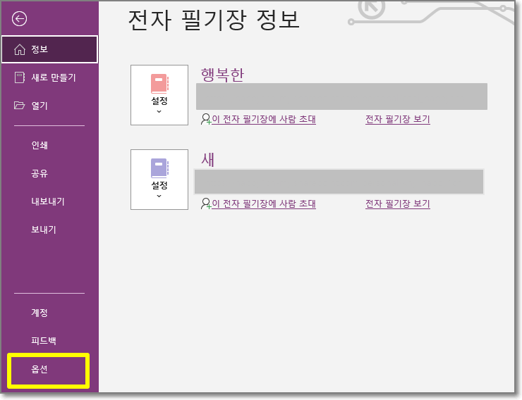Image resolution: width=522 pixels, height=400 pixels.
Task: Click the home icon beside 정보
Action: (x=20, y=49)
